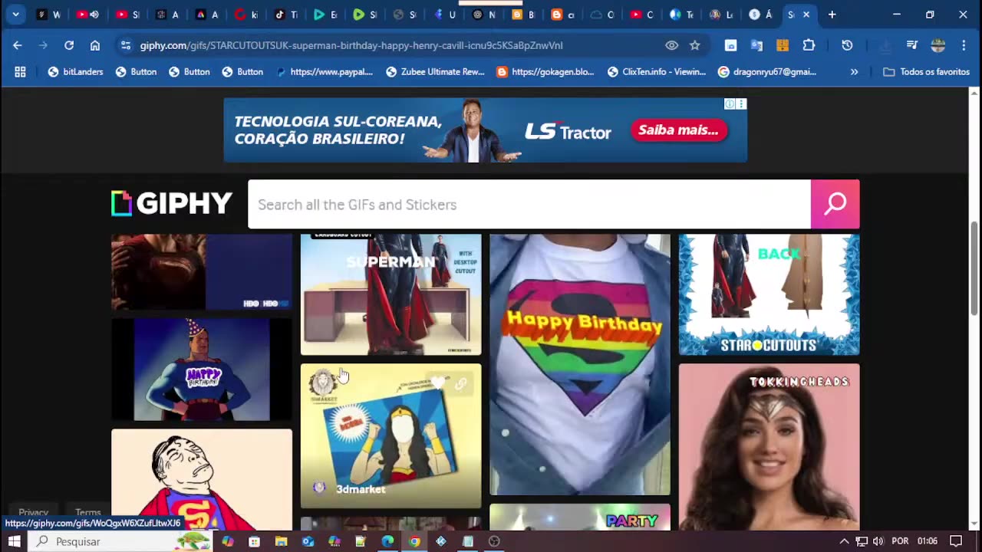Open the extensions puzzle icon
Image resolution: width=982 pixels, height=552 pixels.
[x=809, y=45]
